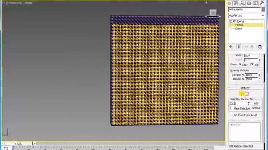268x150 pixels.
Task: Click the Pin Stack icon
Action: [x=231, y=47]
